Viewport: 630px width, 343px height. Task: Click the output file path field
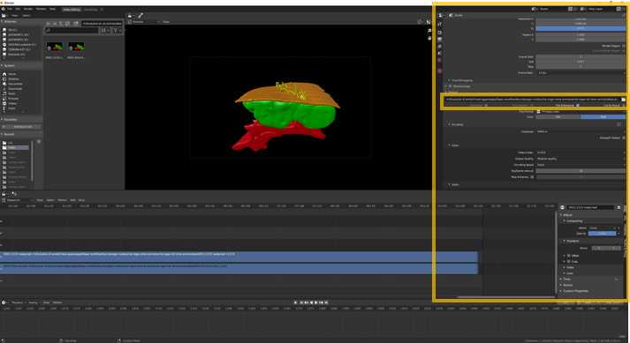click(x=532, y=99)
